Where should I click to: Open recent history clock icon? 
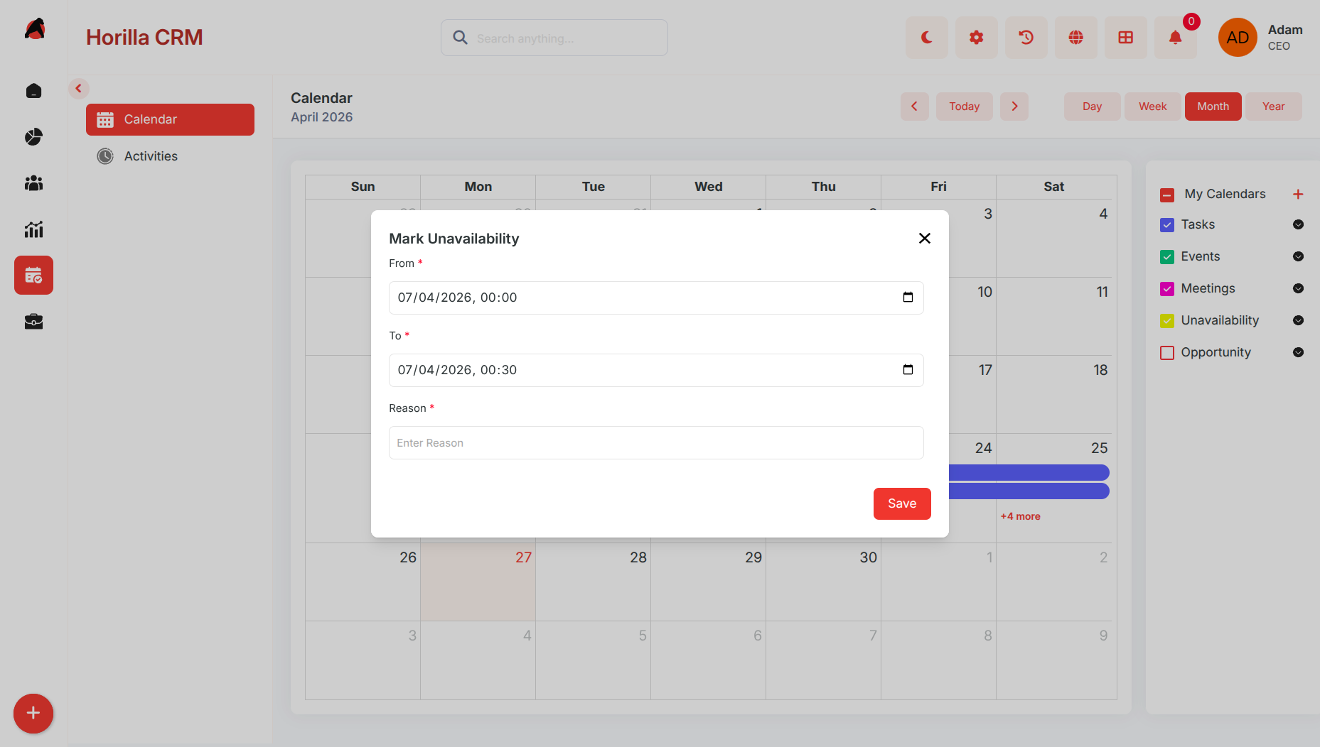(1026, 38)
